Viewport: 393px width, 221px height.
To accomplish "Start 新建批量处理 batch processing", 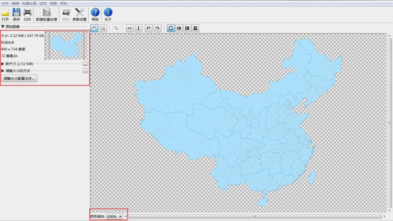I will (47, 14).
